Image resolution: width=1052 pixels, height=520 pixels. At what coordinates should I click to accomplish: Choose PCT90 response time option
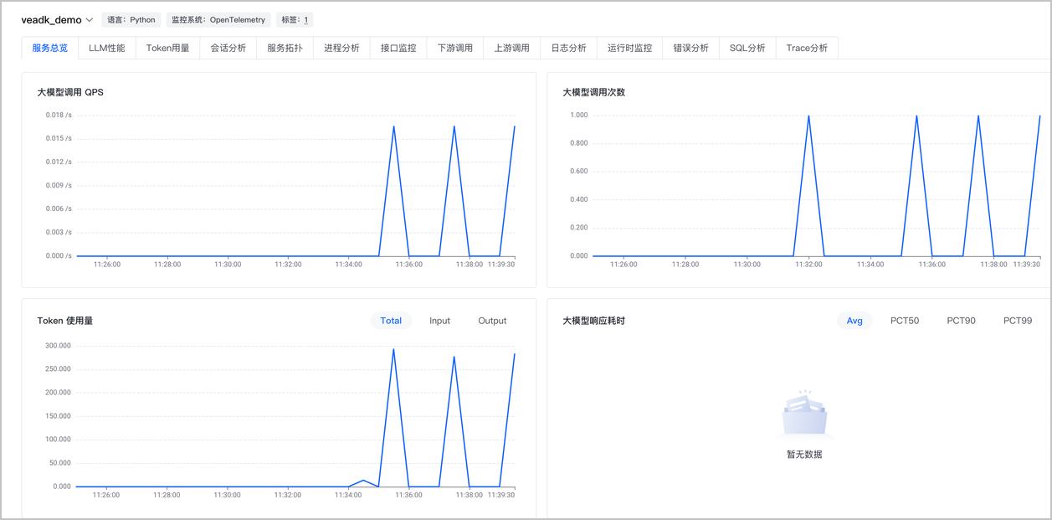click(x=961, y=321)
